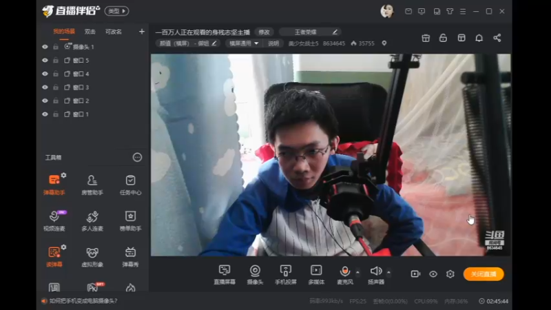The image size is (551, 310).
Task: Open the 词 lyrics tool icon
Action: (54, 288)
